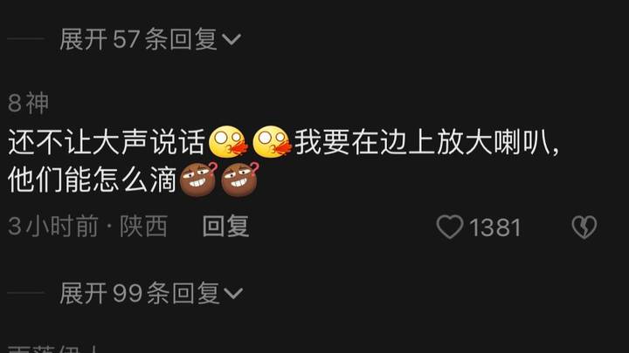This screenshot has width=629, height=353.
Task: Click the 陕西 location label
Action: [143, 226]
